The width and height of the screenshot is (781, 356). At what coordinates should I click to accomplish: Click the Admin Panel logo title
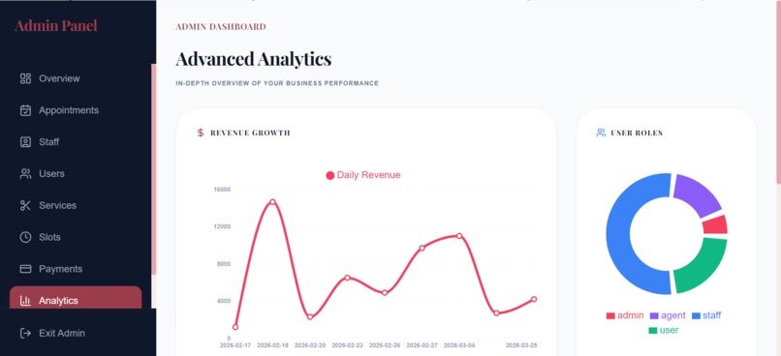[56, 25]
